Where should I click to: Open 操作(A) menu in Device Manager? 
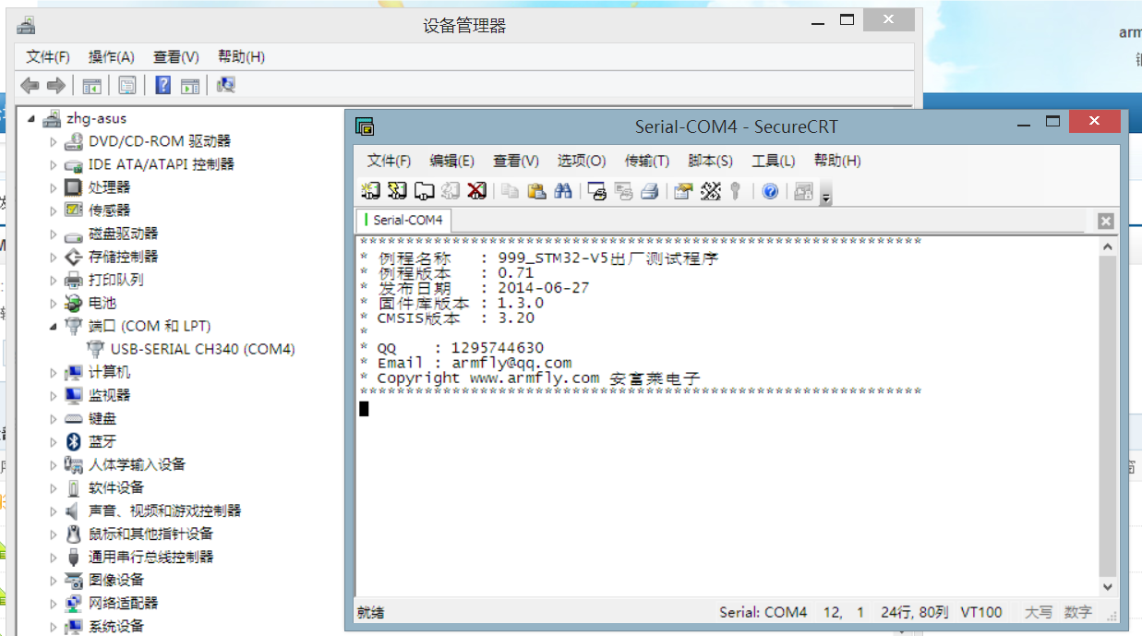tap(111, 57)
